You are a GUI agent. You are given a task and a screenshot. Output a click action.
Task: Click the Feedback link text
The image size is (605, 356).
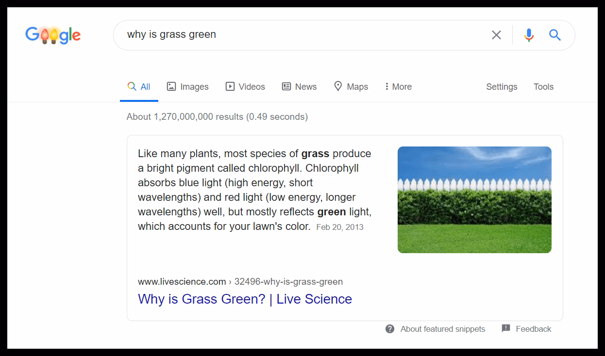[533, 329]
